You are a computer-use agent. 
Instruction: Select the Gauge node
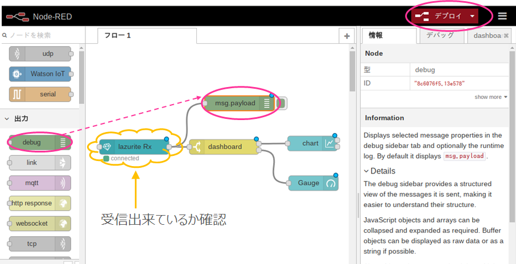click(313, 183)
